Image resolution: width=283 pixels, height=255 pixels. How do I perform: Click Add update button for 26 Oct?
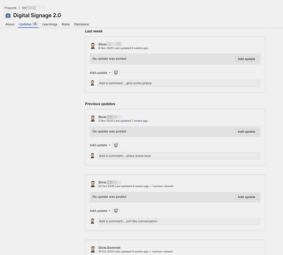pos(246,197)
